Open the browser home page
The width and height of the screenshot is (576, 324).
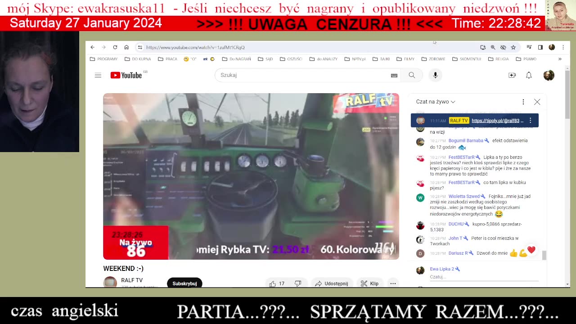tap(126, 47)
